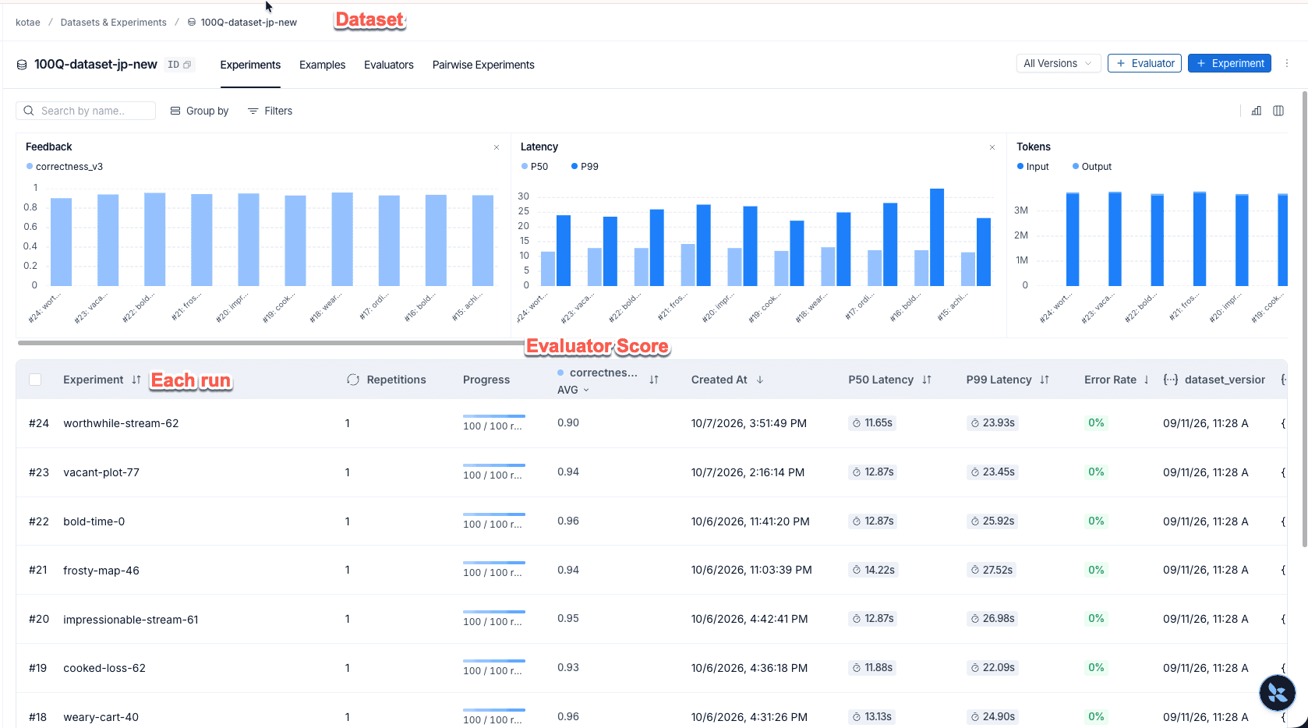The width and height of the screenshot is (1308, 728).
Task: Sort by correctness score arrows
Action: tap(654, 380)
